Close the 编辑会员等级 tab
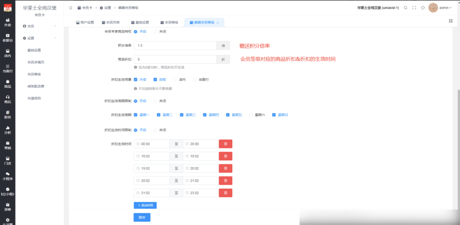This screenshot has width=460, height=225. [x=218, y=22]
